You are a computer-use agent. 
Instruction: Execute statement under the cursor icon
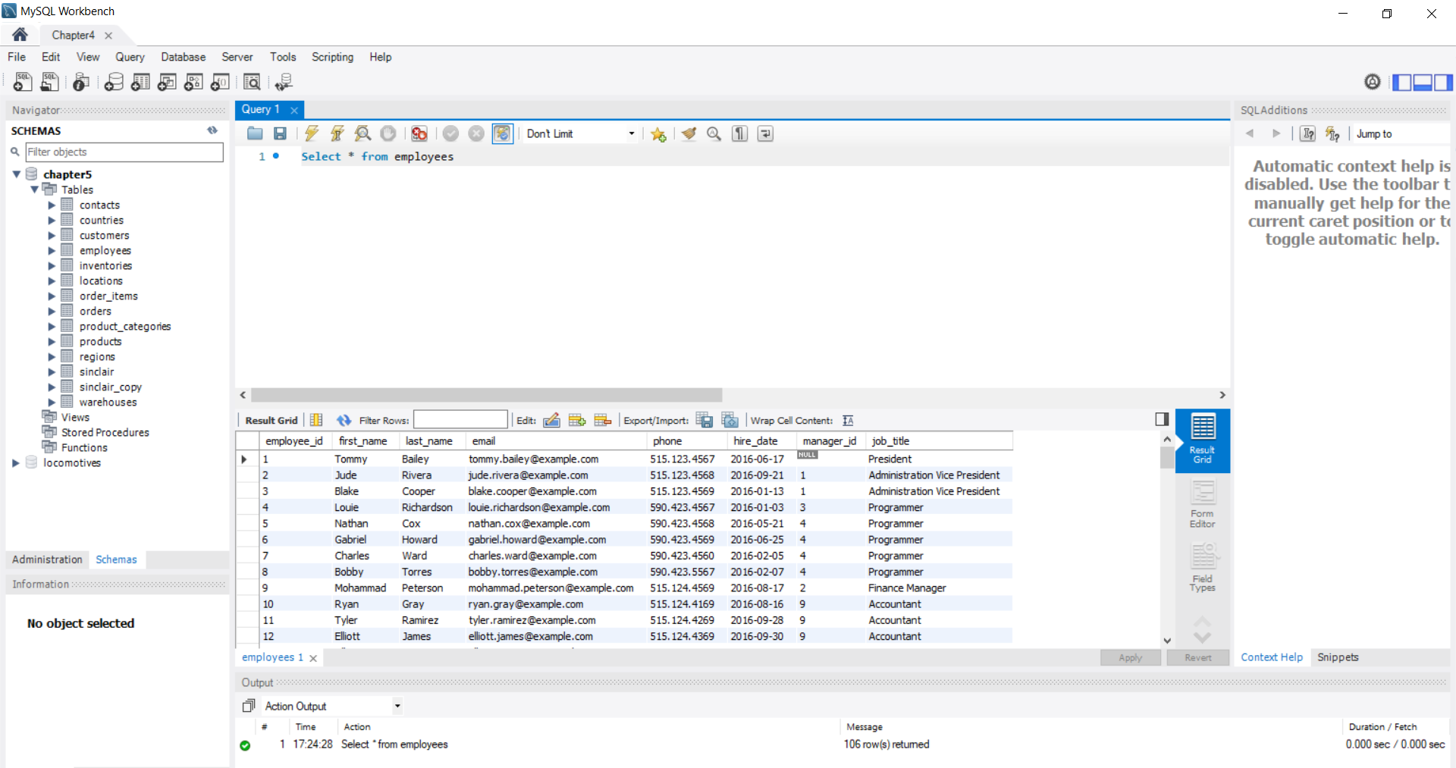click(x=337, y=133)
